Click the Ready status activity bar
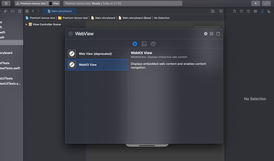Screen dimensions: 274x161 point(123,3)
